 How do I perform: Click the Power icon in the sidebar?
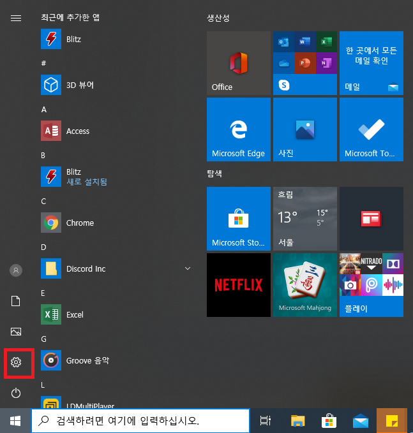[16, 393]
